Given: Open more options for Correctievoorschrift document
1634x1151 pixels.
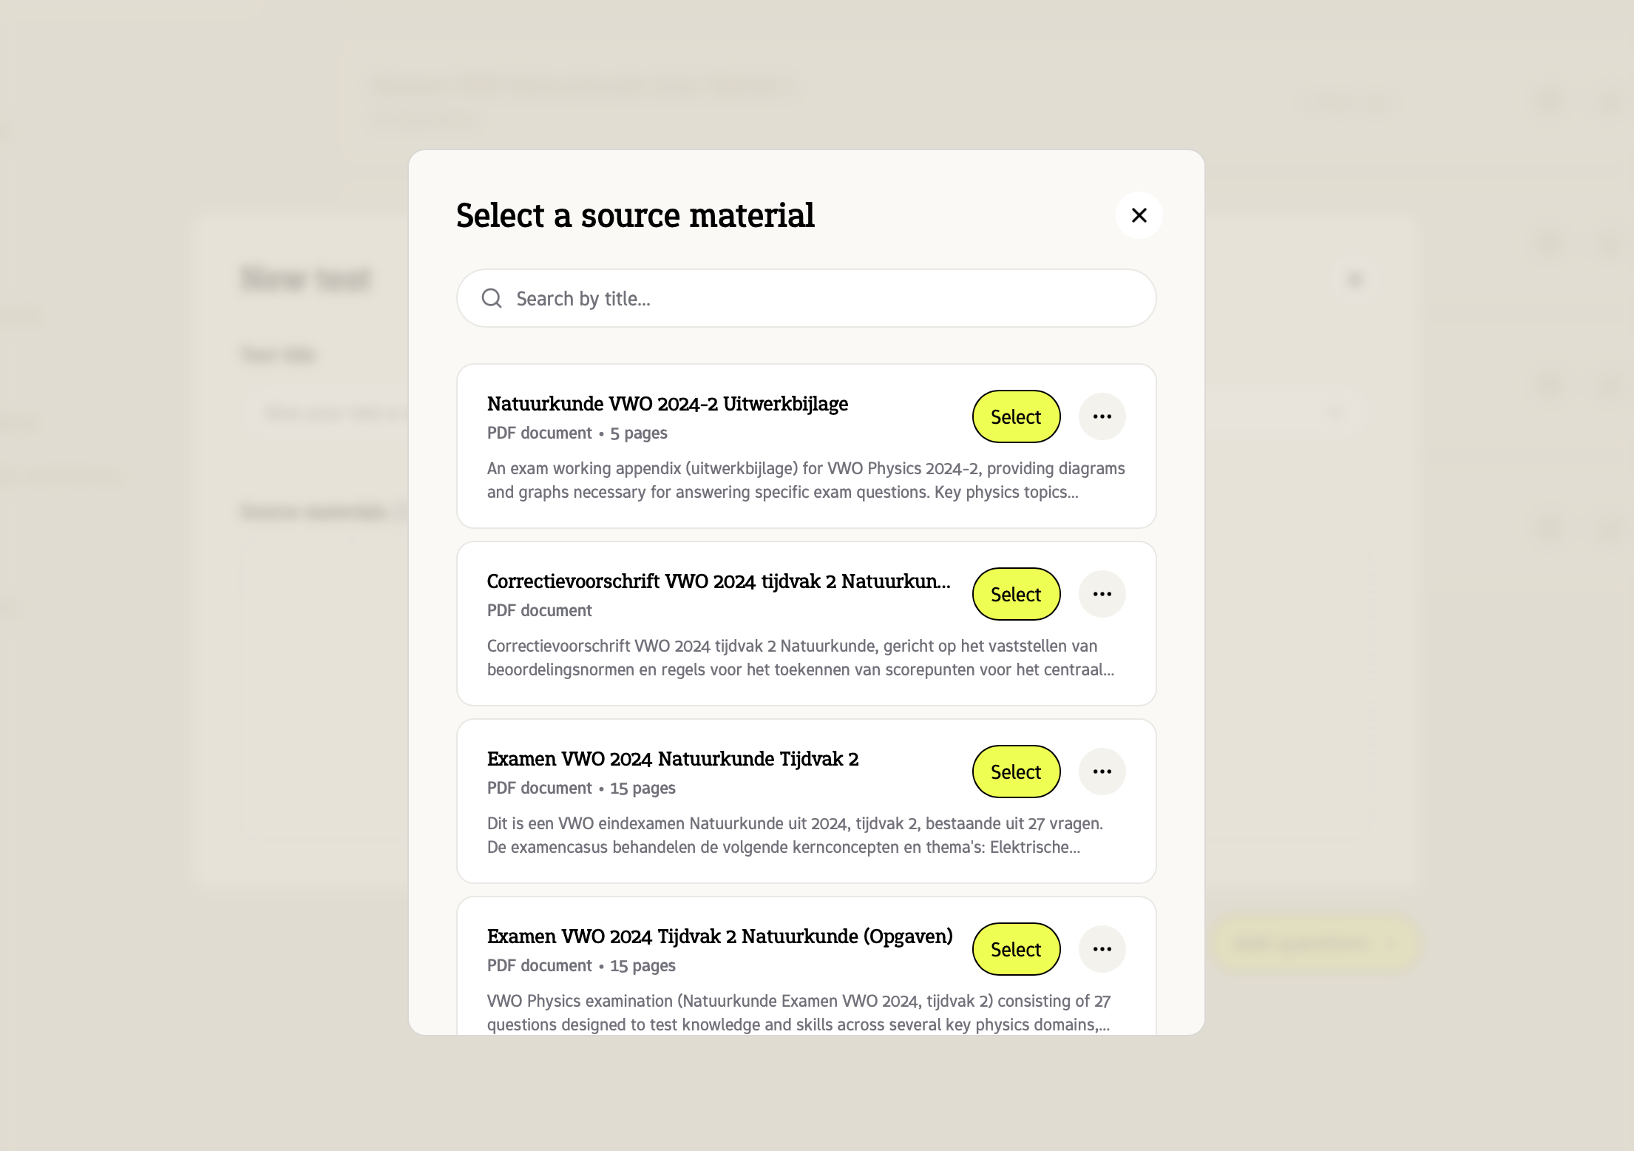Looking at the screenshot, I should 1102,594.
